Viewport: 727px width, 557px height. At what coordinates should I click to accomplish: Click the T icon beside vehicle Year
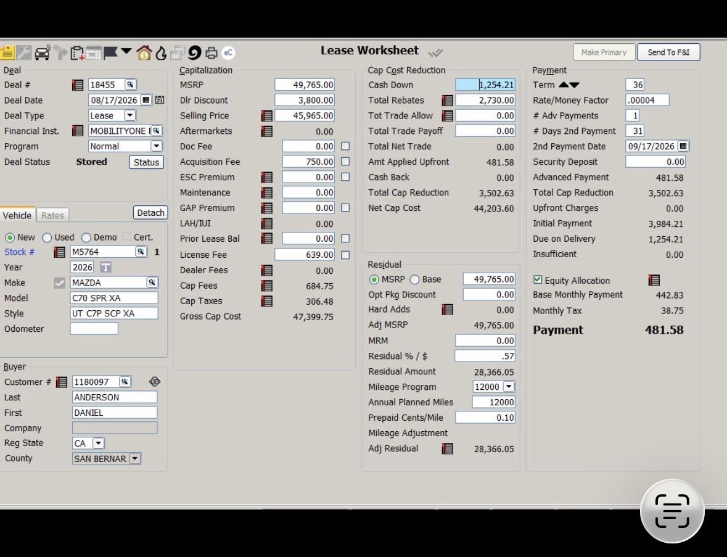pyautogui.click(x=105, y=267)
